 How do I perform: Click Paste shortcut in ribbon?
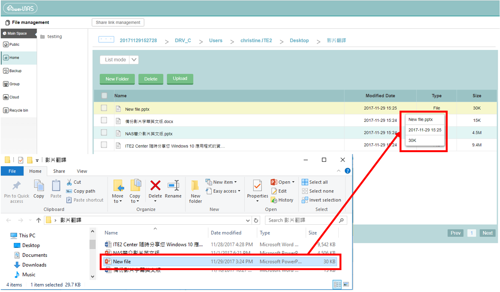click(x=85, y=200)
